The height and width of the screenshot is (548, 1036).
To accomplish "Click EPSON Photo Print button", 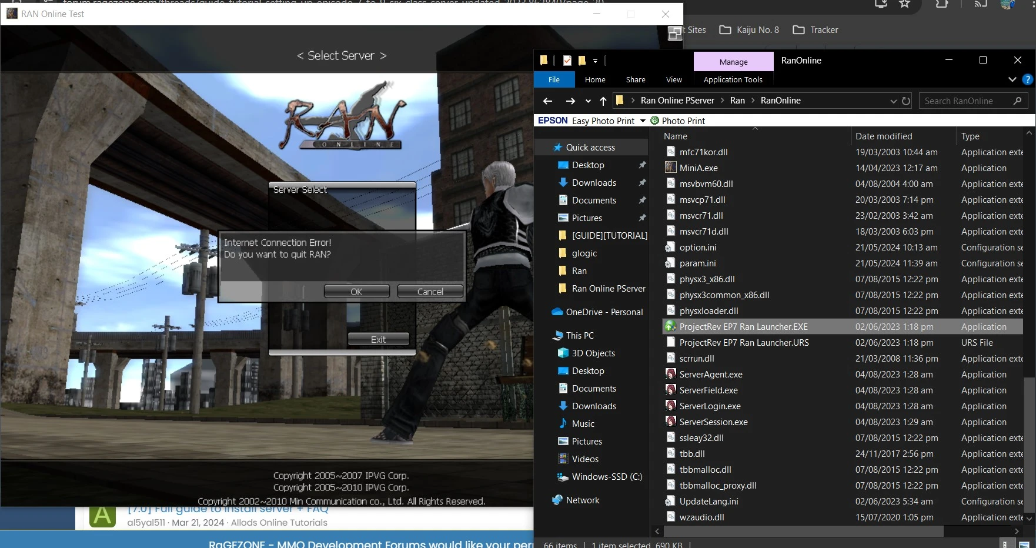I will point(677,121).
